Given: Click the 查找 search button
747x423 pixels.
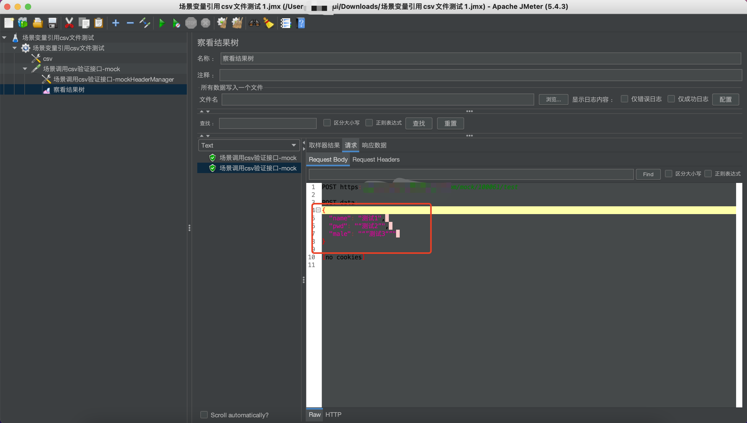Looking at the screenshot, I should click(419, 123).
